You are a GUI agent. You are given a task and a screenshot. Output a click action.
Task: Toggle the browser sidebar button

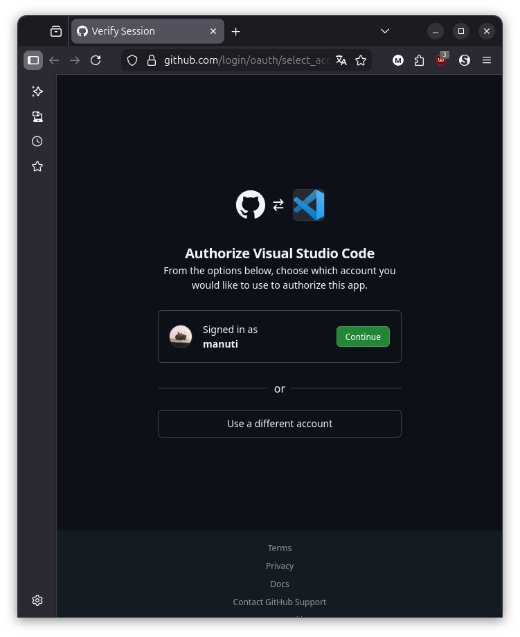33,60
